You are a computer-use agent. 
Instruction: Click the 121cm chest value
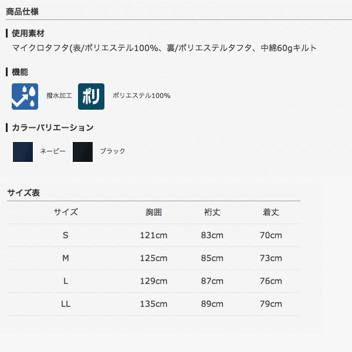tap(154, 235)
